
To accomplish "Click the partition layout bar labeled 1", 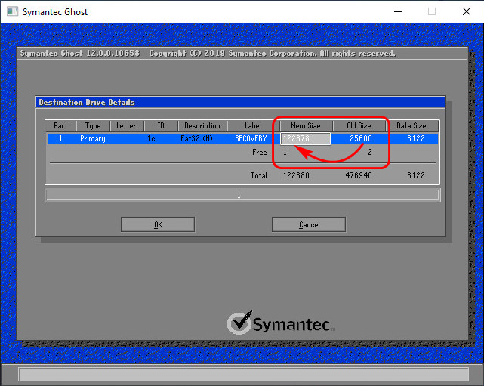I will click(242, 195).
